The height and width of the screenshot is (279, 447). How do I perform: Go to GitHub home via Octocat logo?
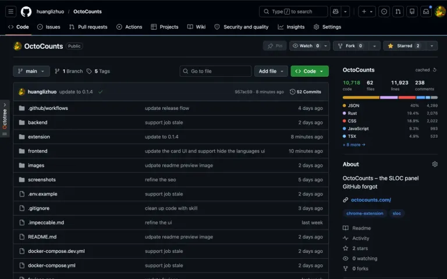(x=26, y=12)
